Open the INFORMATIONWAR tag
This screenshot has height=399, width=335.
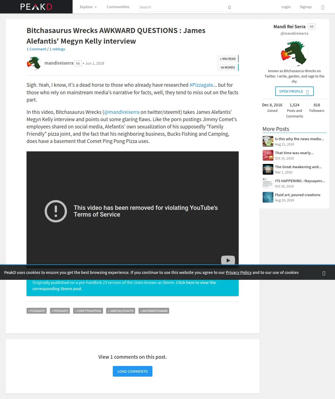coord(154,311)
